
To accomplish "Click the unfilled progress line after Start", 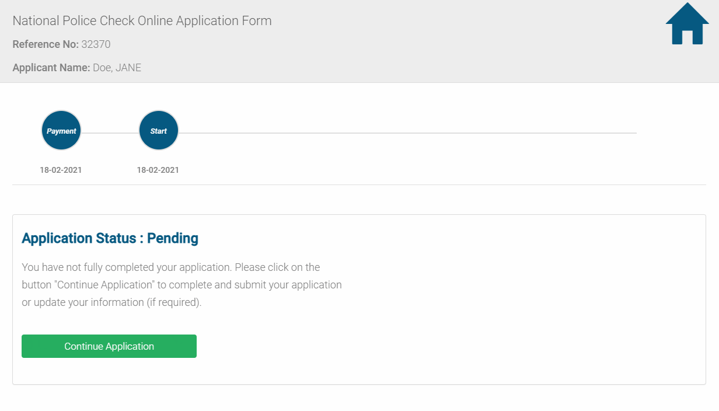I will [409, 133].
